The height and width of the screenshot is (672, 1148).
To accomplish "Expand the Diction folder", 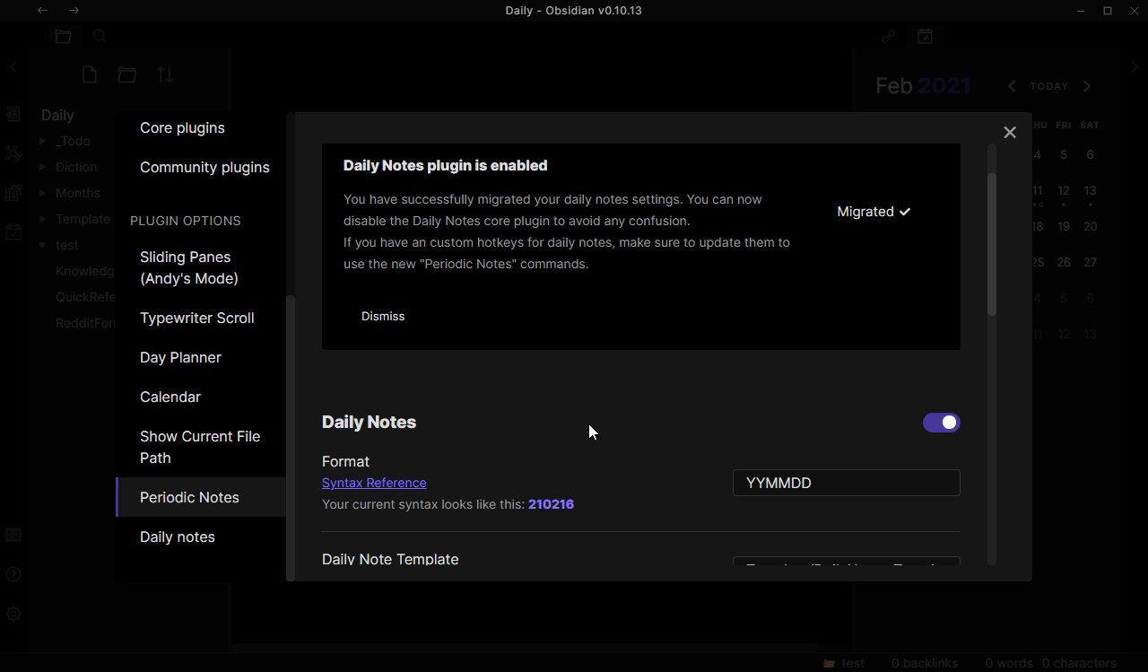I will point(75,167).
